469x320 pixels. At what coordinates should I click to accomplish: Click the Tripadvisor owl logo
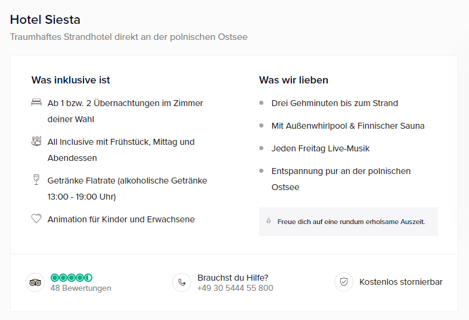point(35,282)
